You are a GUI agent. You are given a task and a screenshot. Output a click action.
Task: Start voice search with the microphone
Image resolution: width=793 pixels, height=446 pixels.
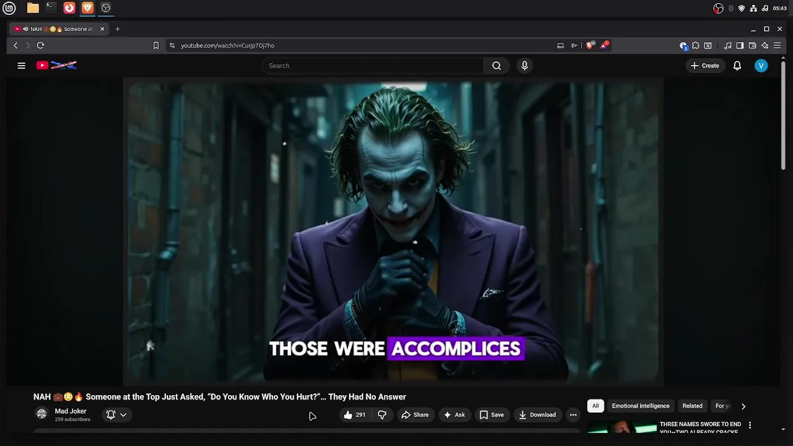[x=525, y=66]
